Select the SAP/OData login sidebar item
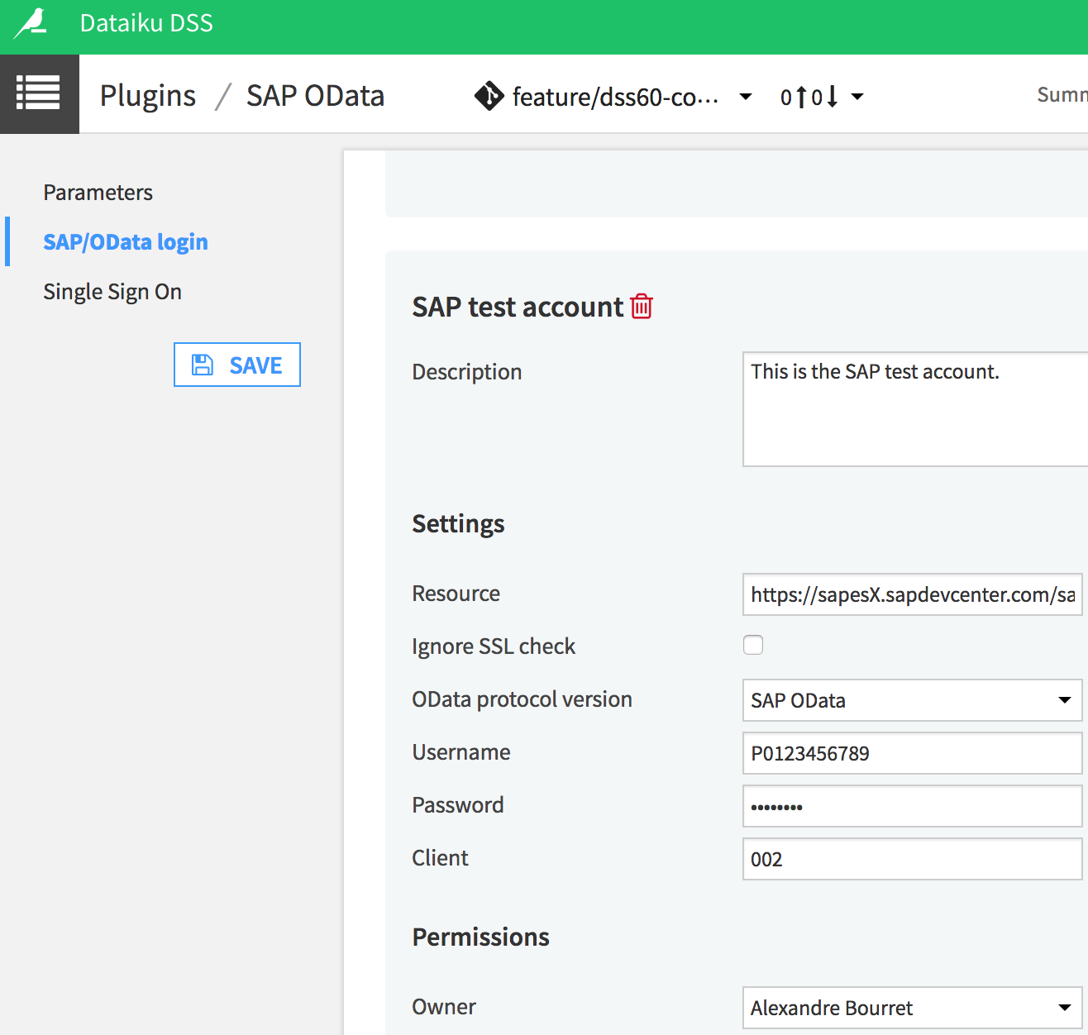This screenshot has width=1088, height=1035. point(126,242)
